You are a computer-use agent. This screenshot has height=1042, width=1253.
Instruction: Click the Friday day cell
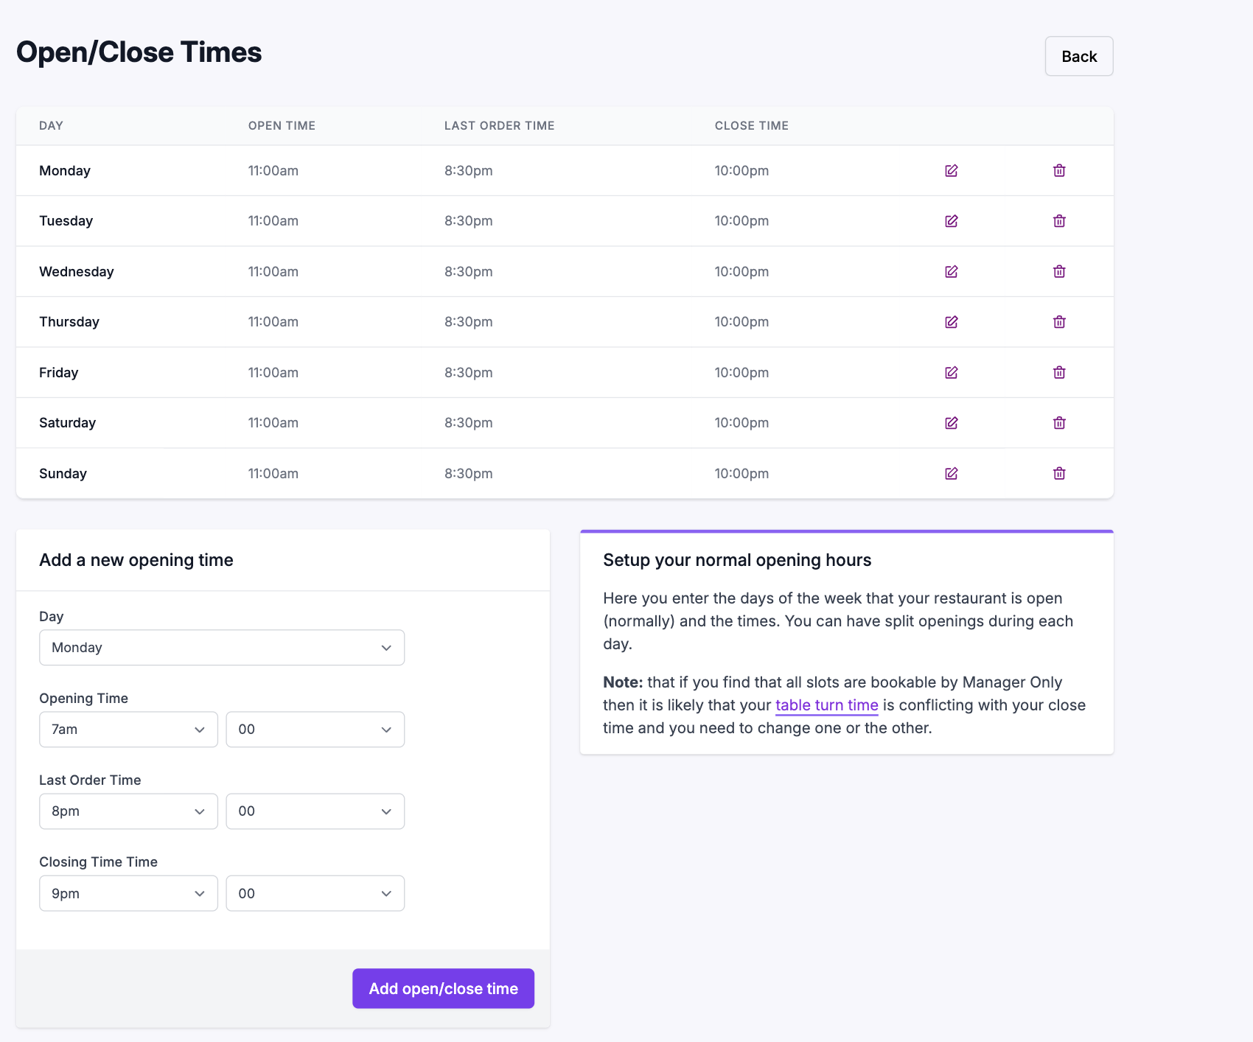pos(59,373)
